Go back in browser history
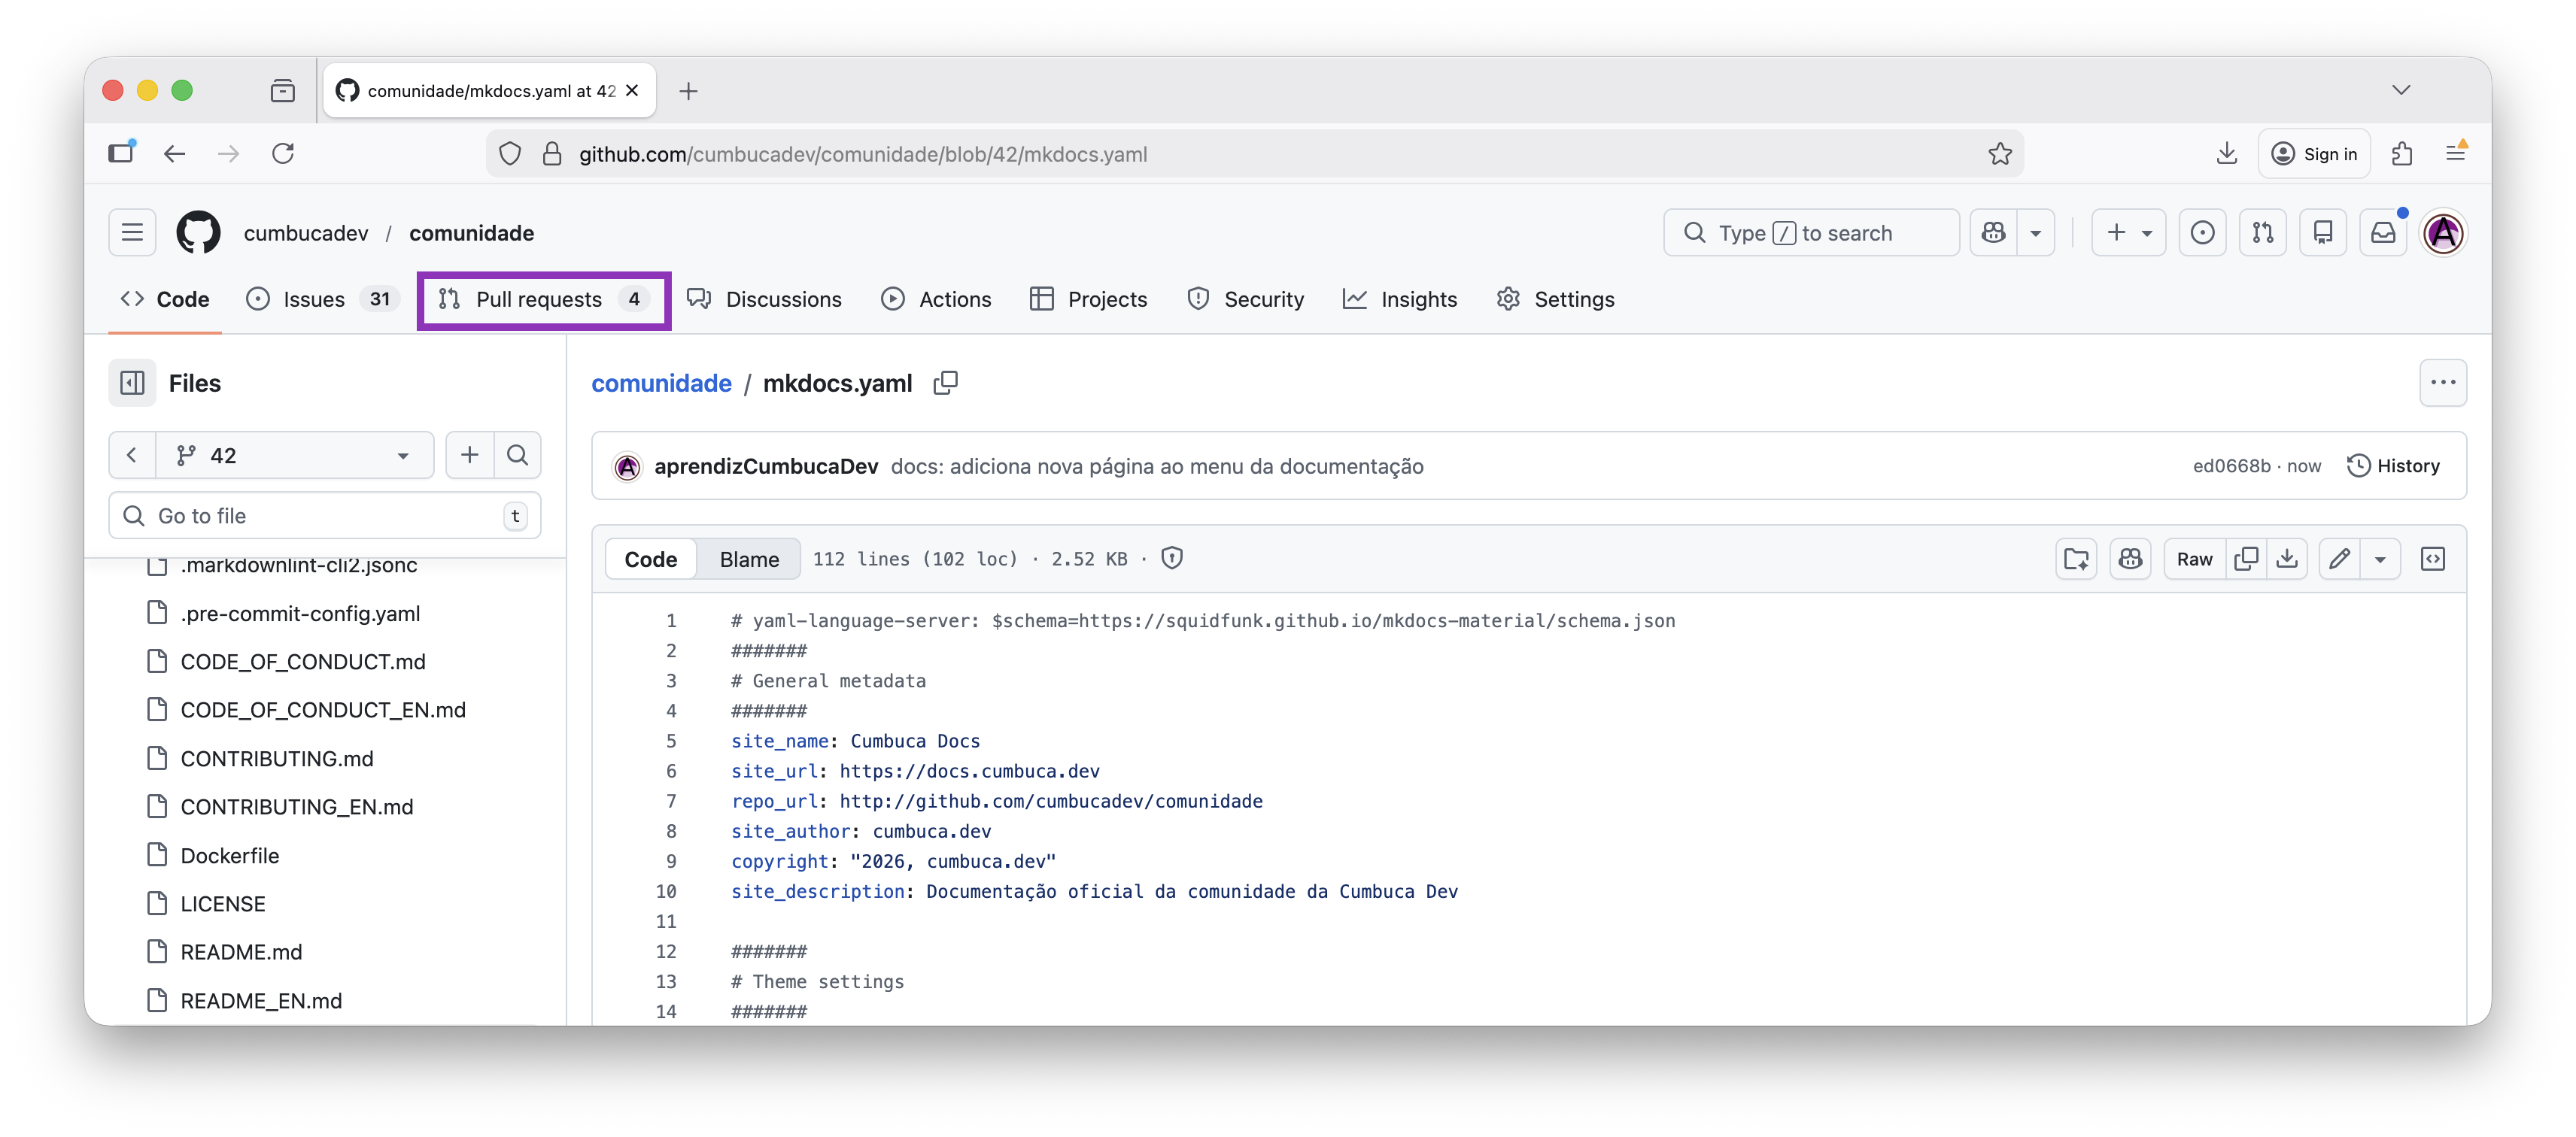The image size is (2576, 1137). coord(175,154)
